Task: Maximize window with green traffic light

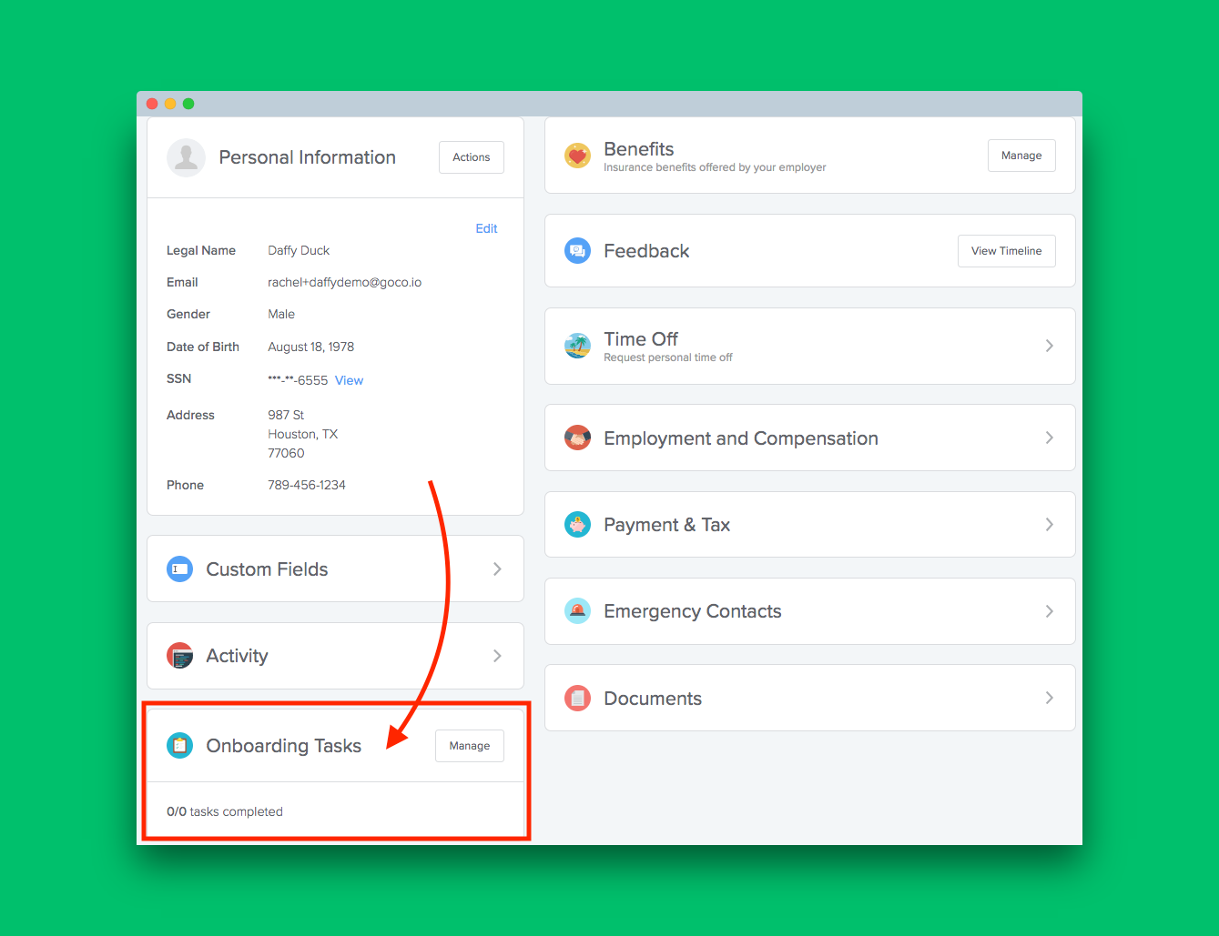Action: (x=188, y=104)
